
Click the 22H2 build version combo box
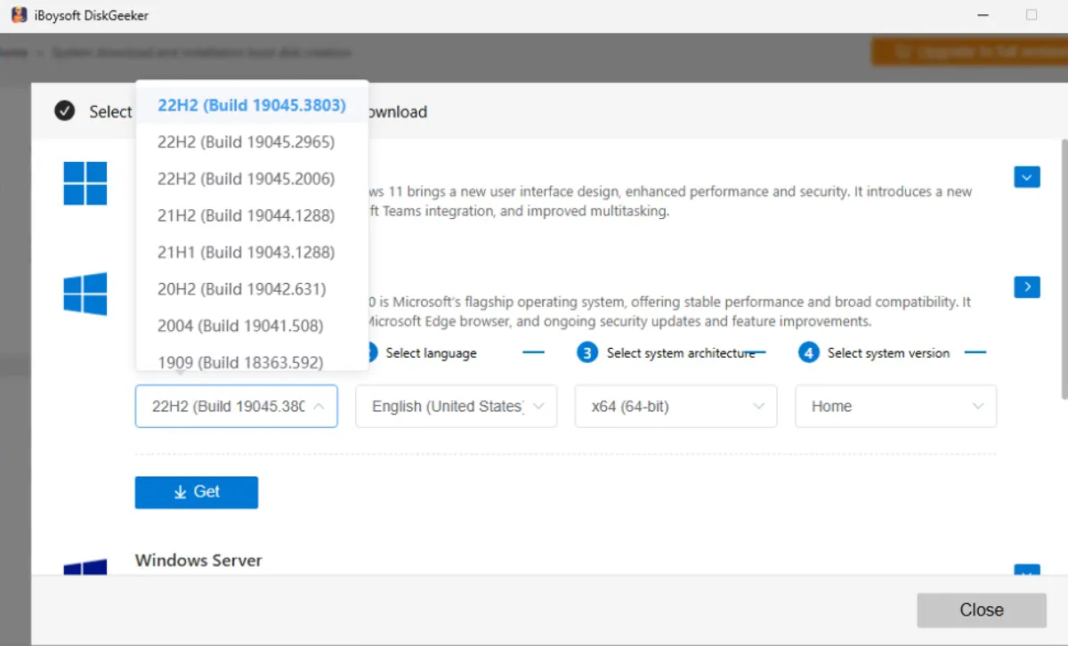pyautogui.click(x=236, y=406)
